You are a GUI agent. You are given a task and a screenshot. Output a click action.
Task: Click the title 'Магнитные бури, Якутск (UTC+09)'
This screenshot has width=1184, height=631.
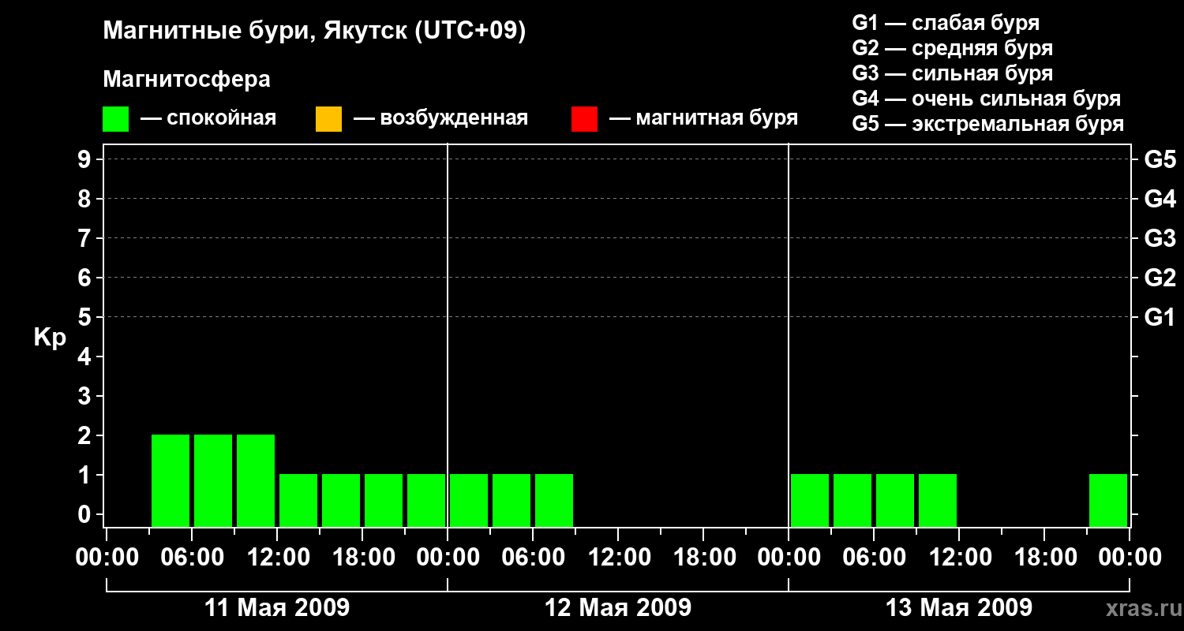coord(314,32)
